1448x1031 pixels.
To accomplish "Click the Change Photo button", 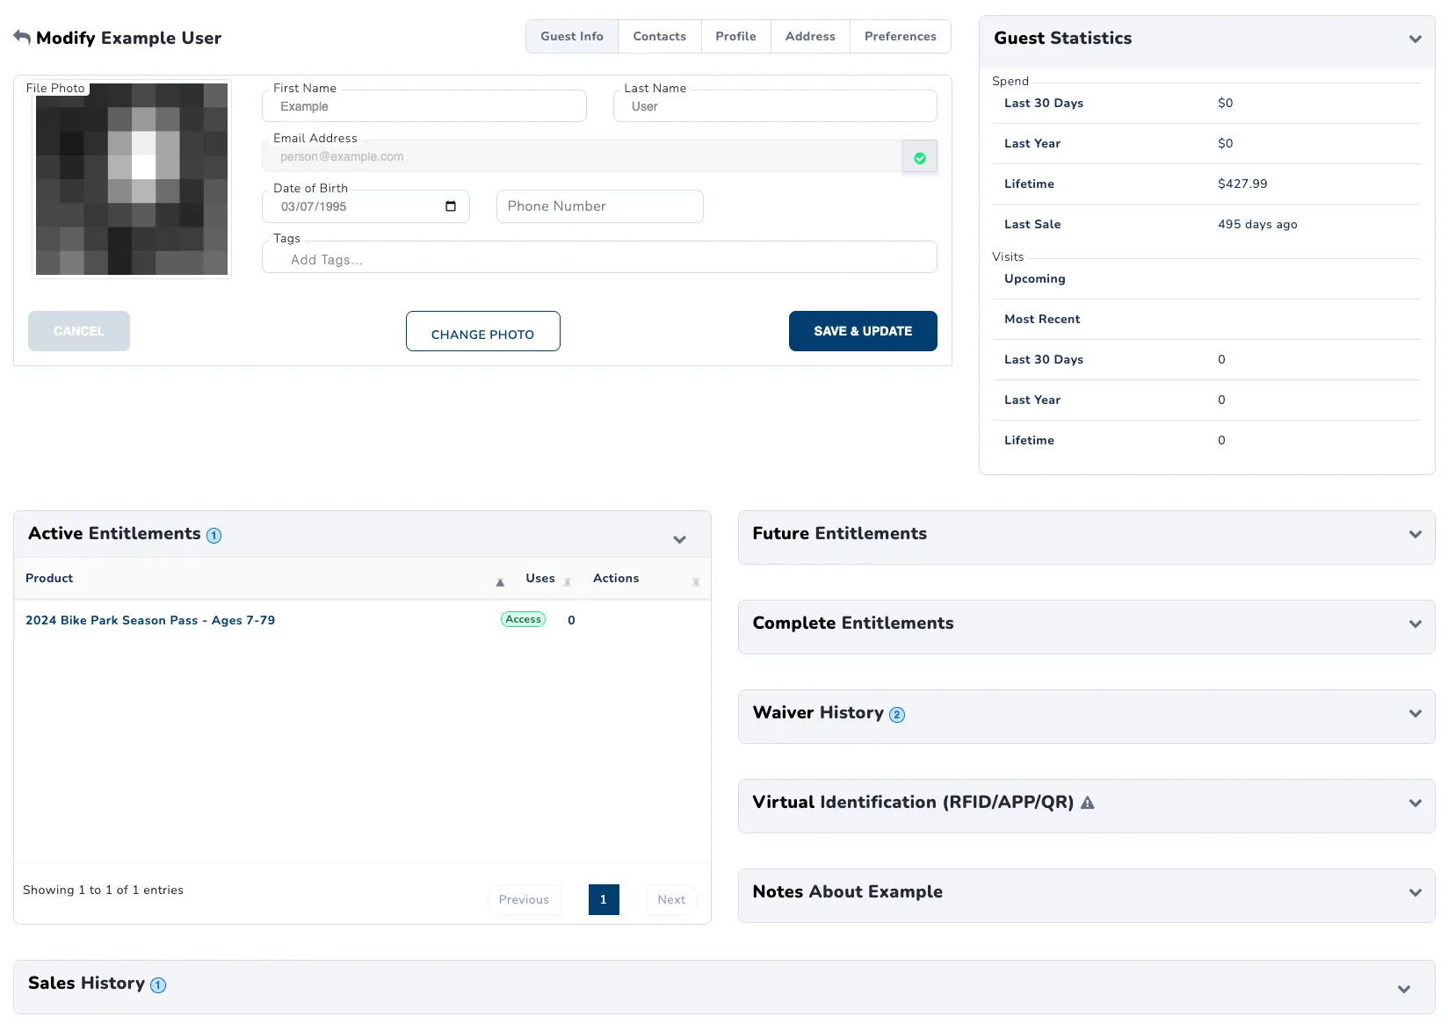I will [483, 331].
